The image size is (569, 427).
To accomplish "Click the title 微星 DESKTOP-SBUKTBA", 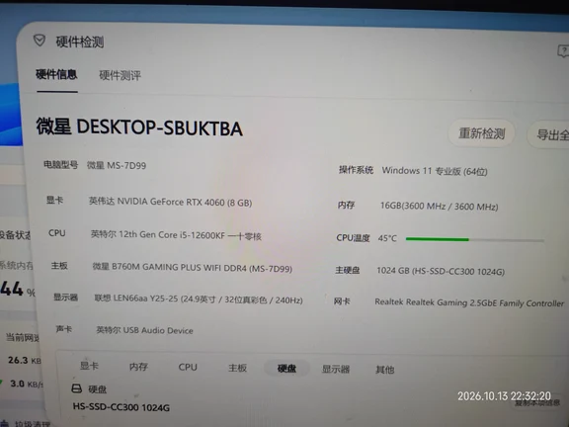I will click(x=139, y=128).
